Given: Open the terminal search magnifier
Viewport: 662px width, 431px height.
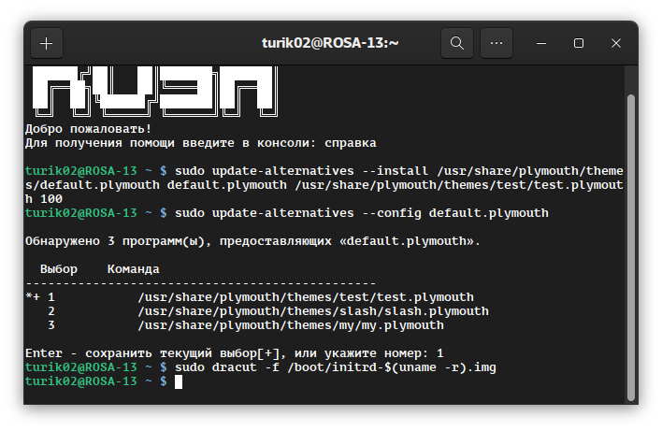Looking at the screenshot, I should (x=457, y=43).
